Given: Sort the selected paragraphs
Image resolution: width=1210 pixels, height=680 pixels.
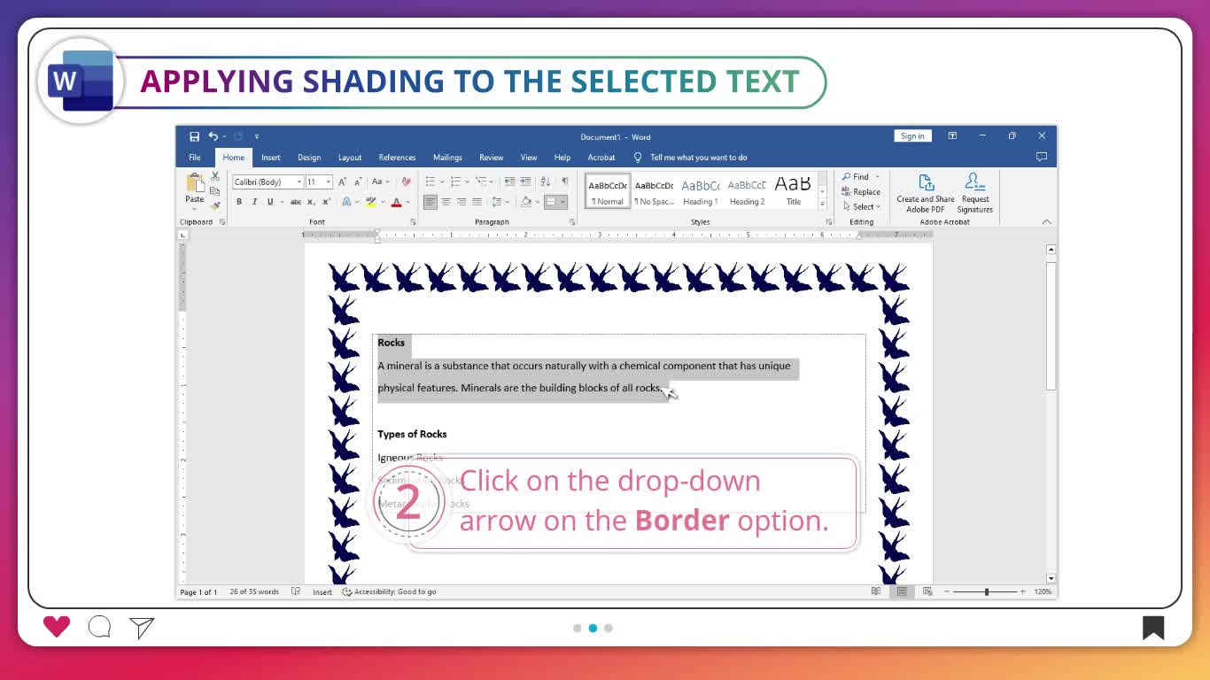Looking at the screenshot, I should click(x=546, y=182).
